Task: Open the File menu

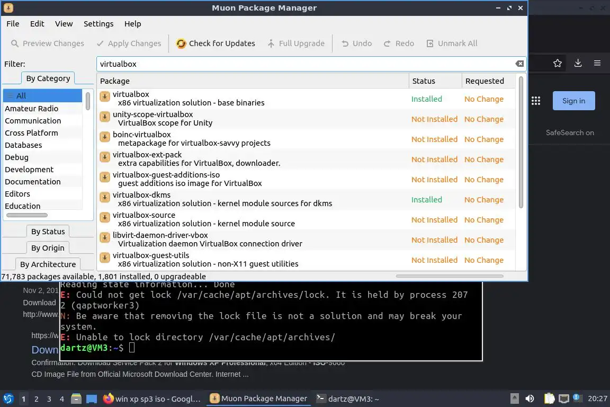Action: (13, 24)
